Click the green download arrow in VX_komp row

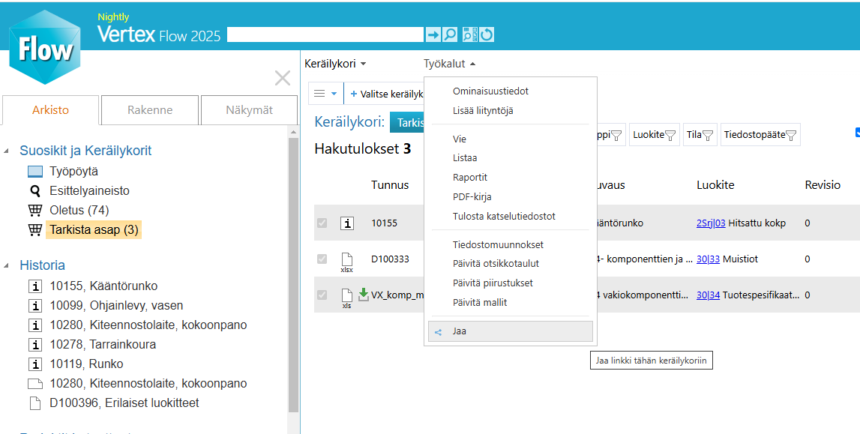(x=363, y=295)
